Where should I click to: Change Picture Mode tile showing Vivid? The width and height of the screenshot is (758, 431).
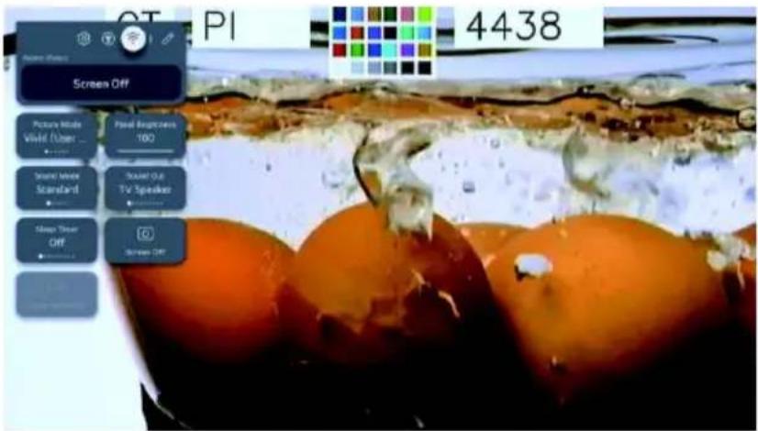coord(57,136)
